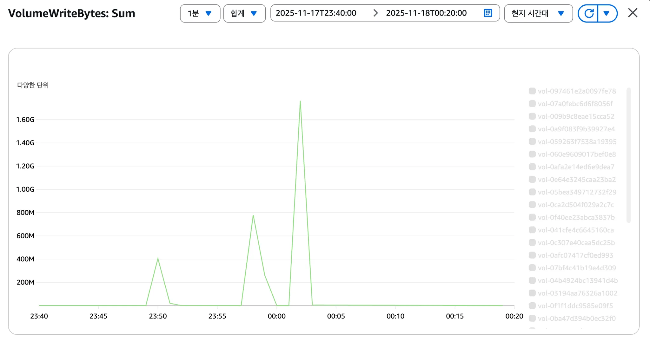
Task: Close the VolumeWriteBytes graph view
Action: coord(633,13)
